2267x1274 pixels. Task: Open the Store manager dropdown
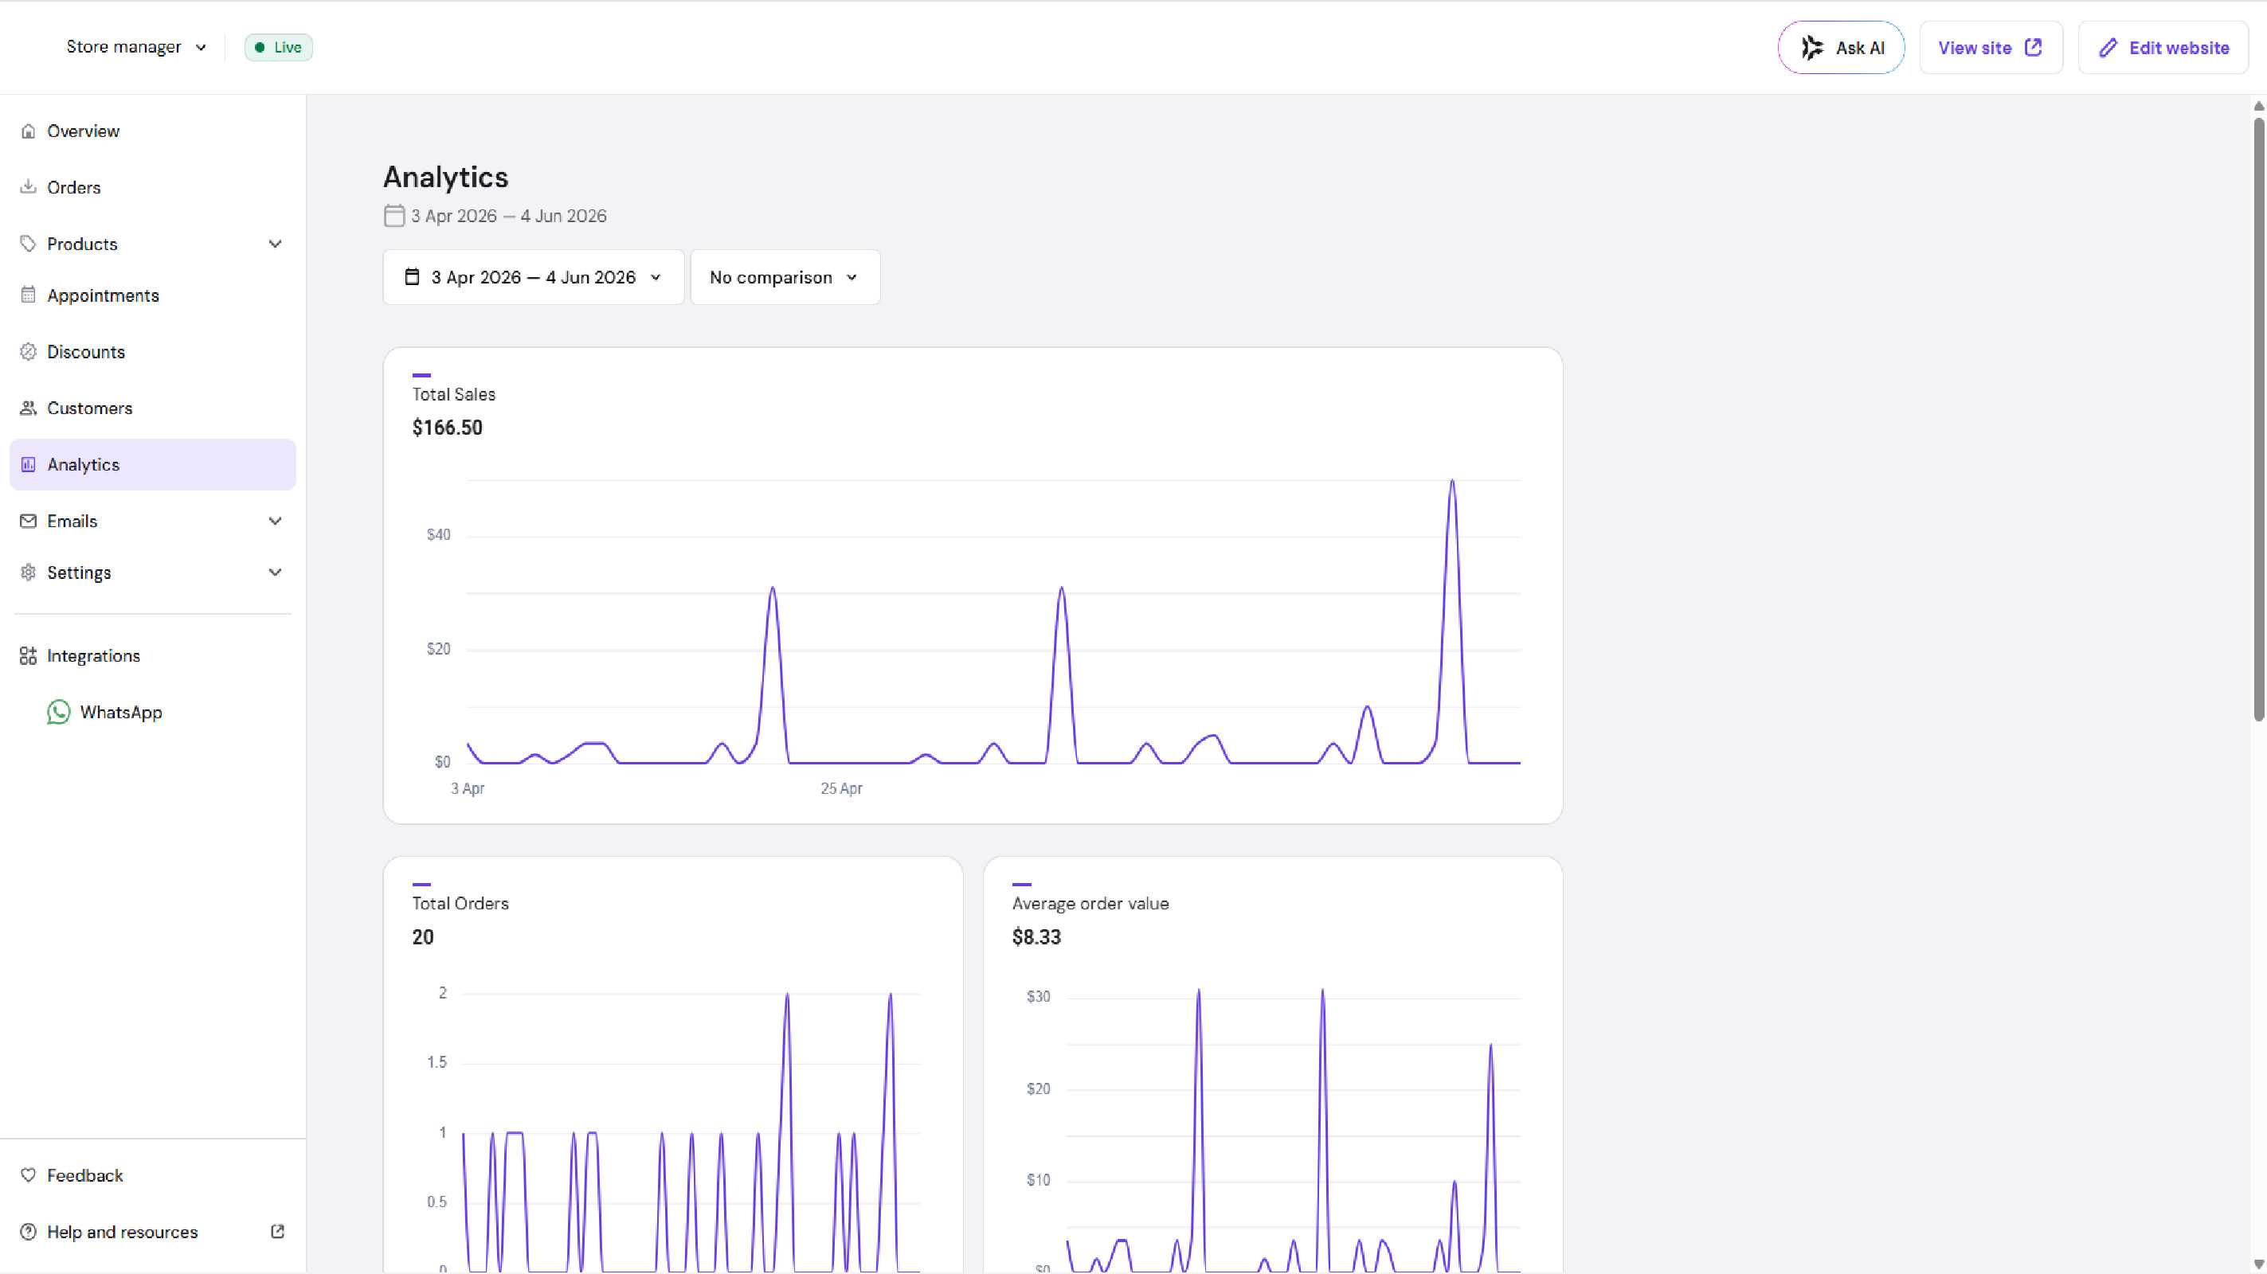(x=136, y=48)
